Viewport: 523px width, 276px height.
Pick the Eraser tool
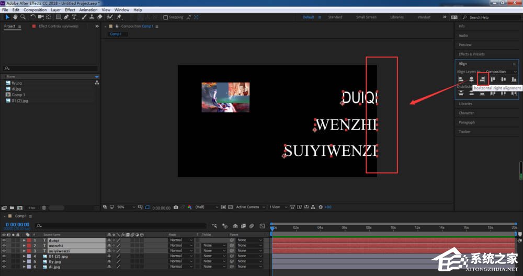[x=99, y=17]
